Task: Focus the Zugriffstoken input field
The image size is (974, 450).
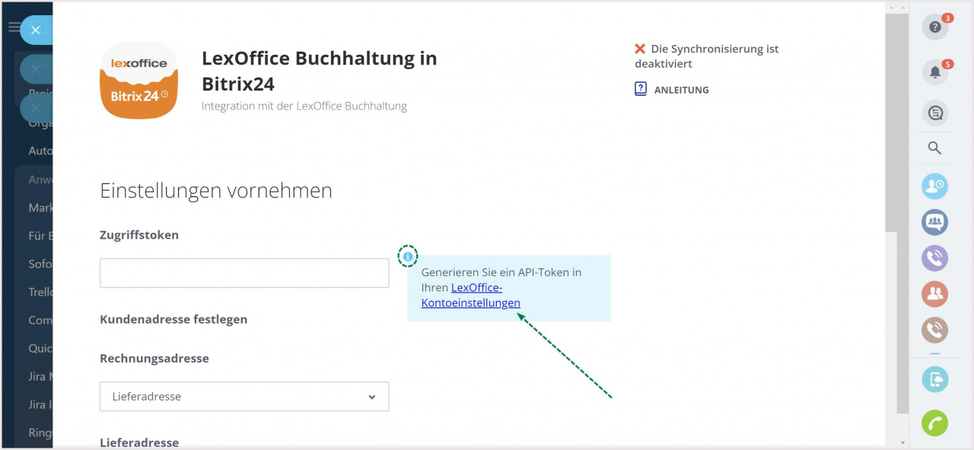Action: pos(244,273)
